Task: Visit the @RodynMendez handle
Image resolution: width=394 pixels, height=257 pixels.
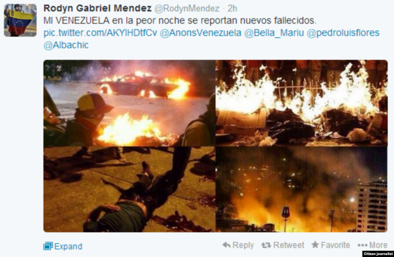Action: point(187,8)
